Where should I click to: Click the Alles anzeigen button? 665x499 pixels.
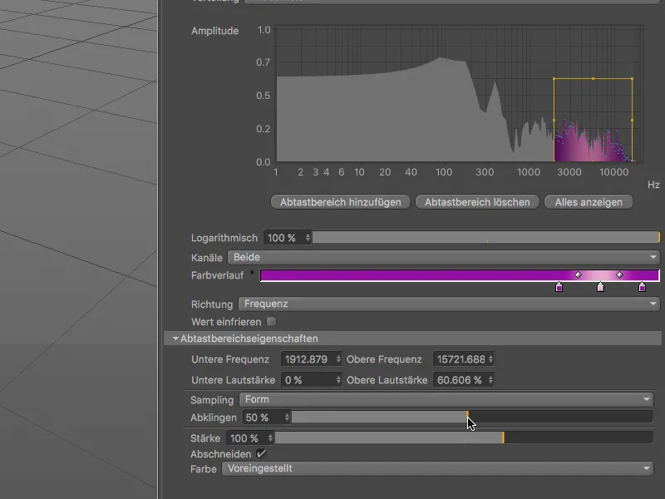tap(589, 202)
